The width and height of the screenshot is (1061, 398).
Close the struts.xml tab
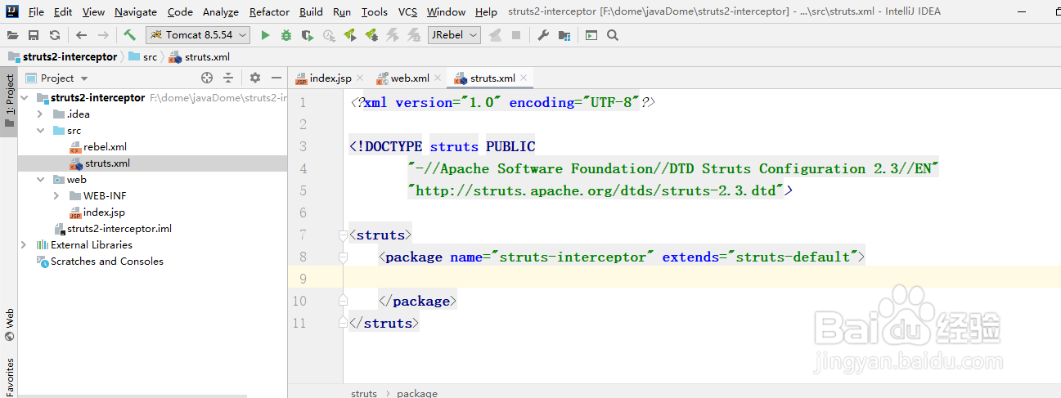[524, 78]
